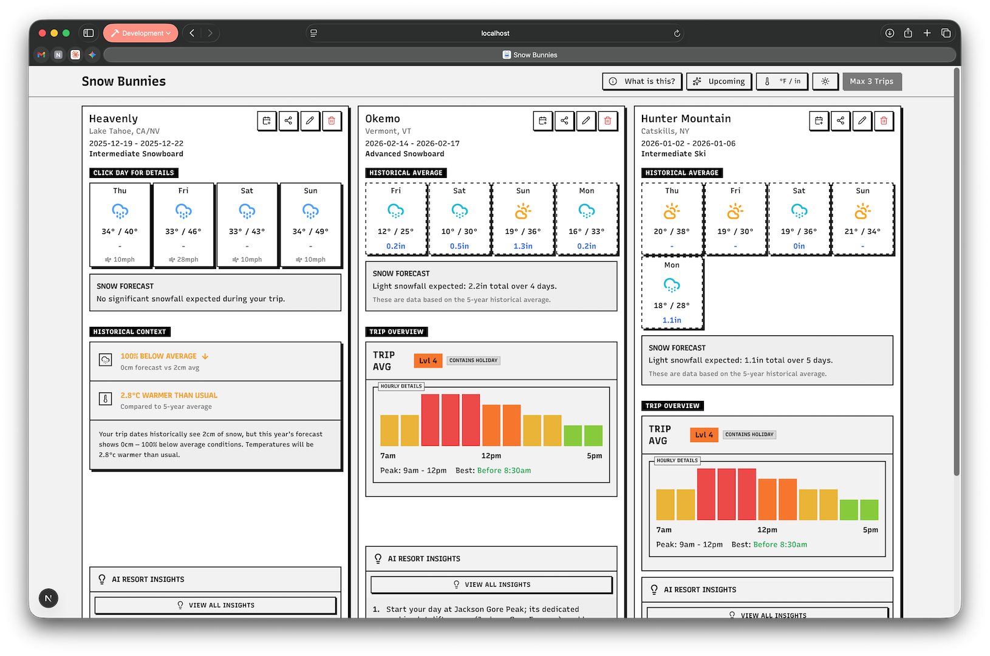Open the Development dropdown in toolbar

141,33
